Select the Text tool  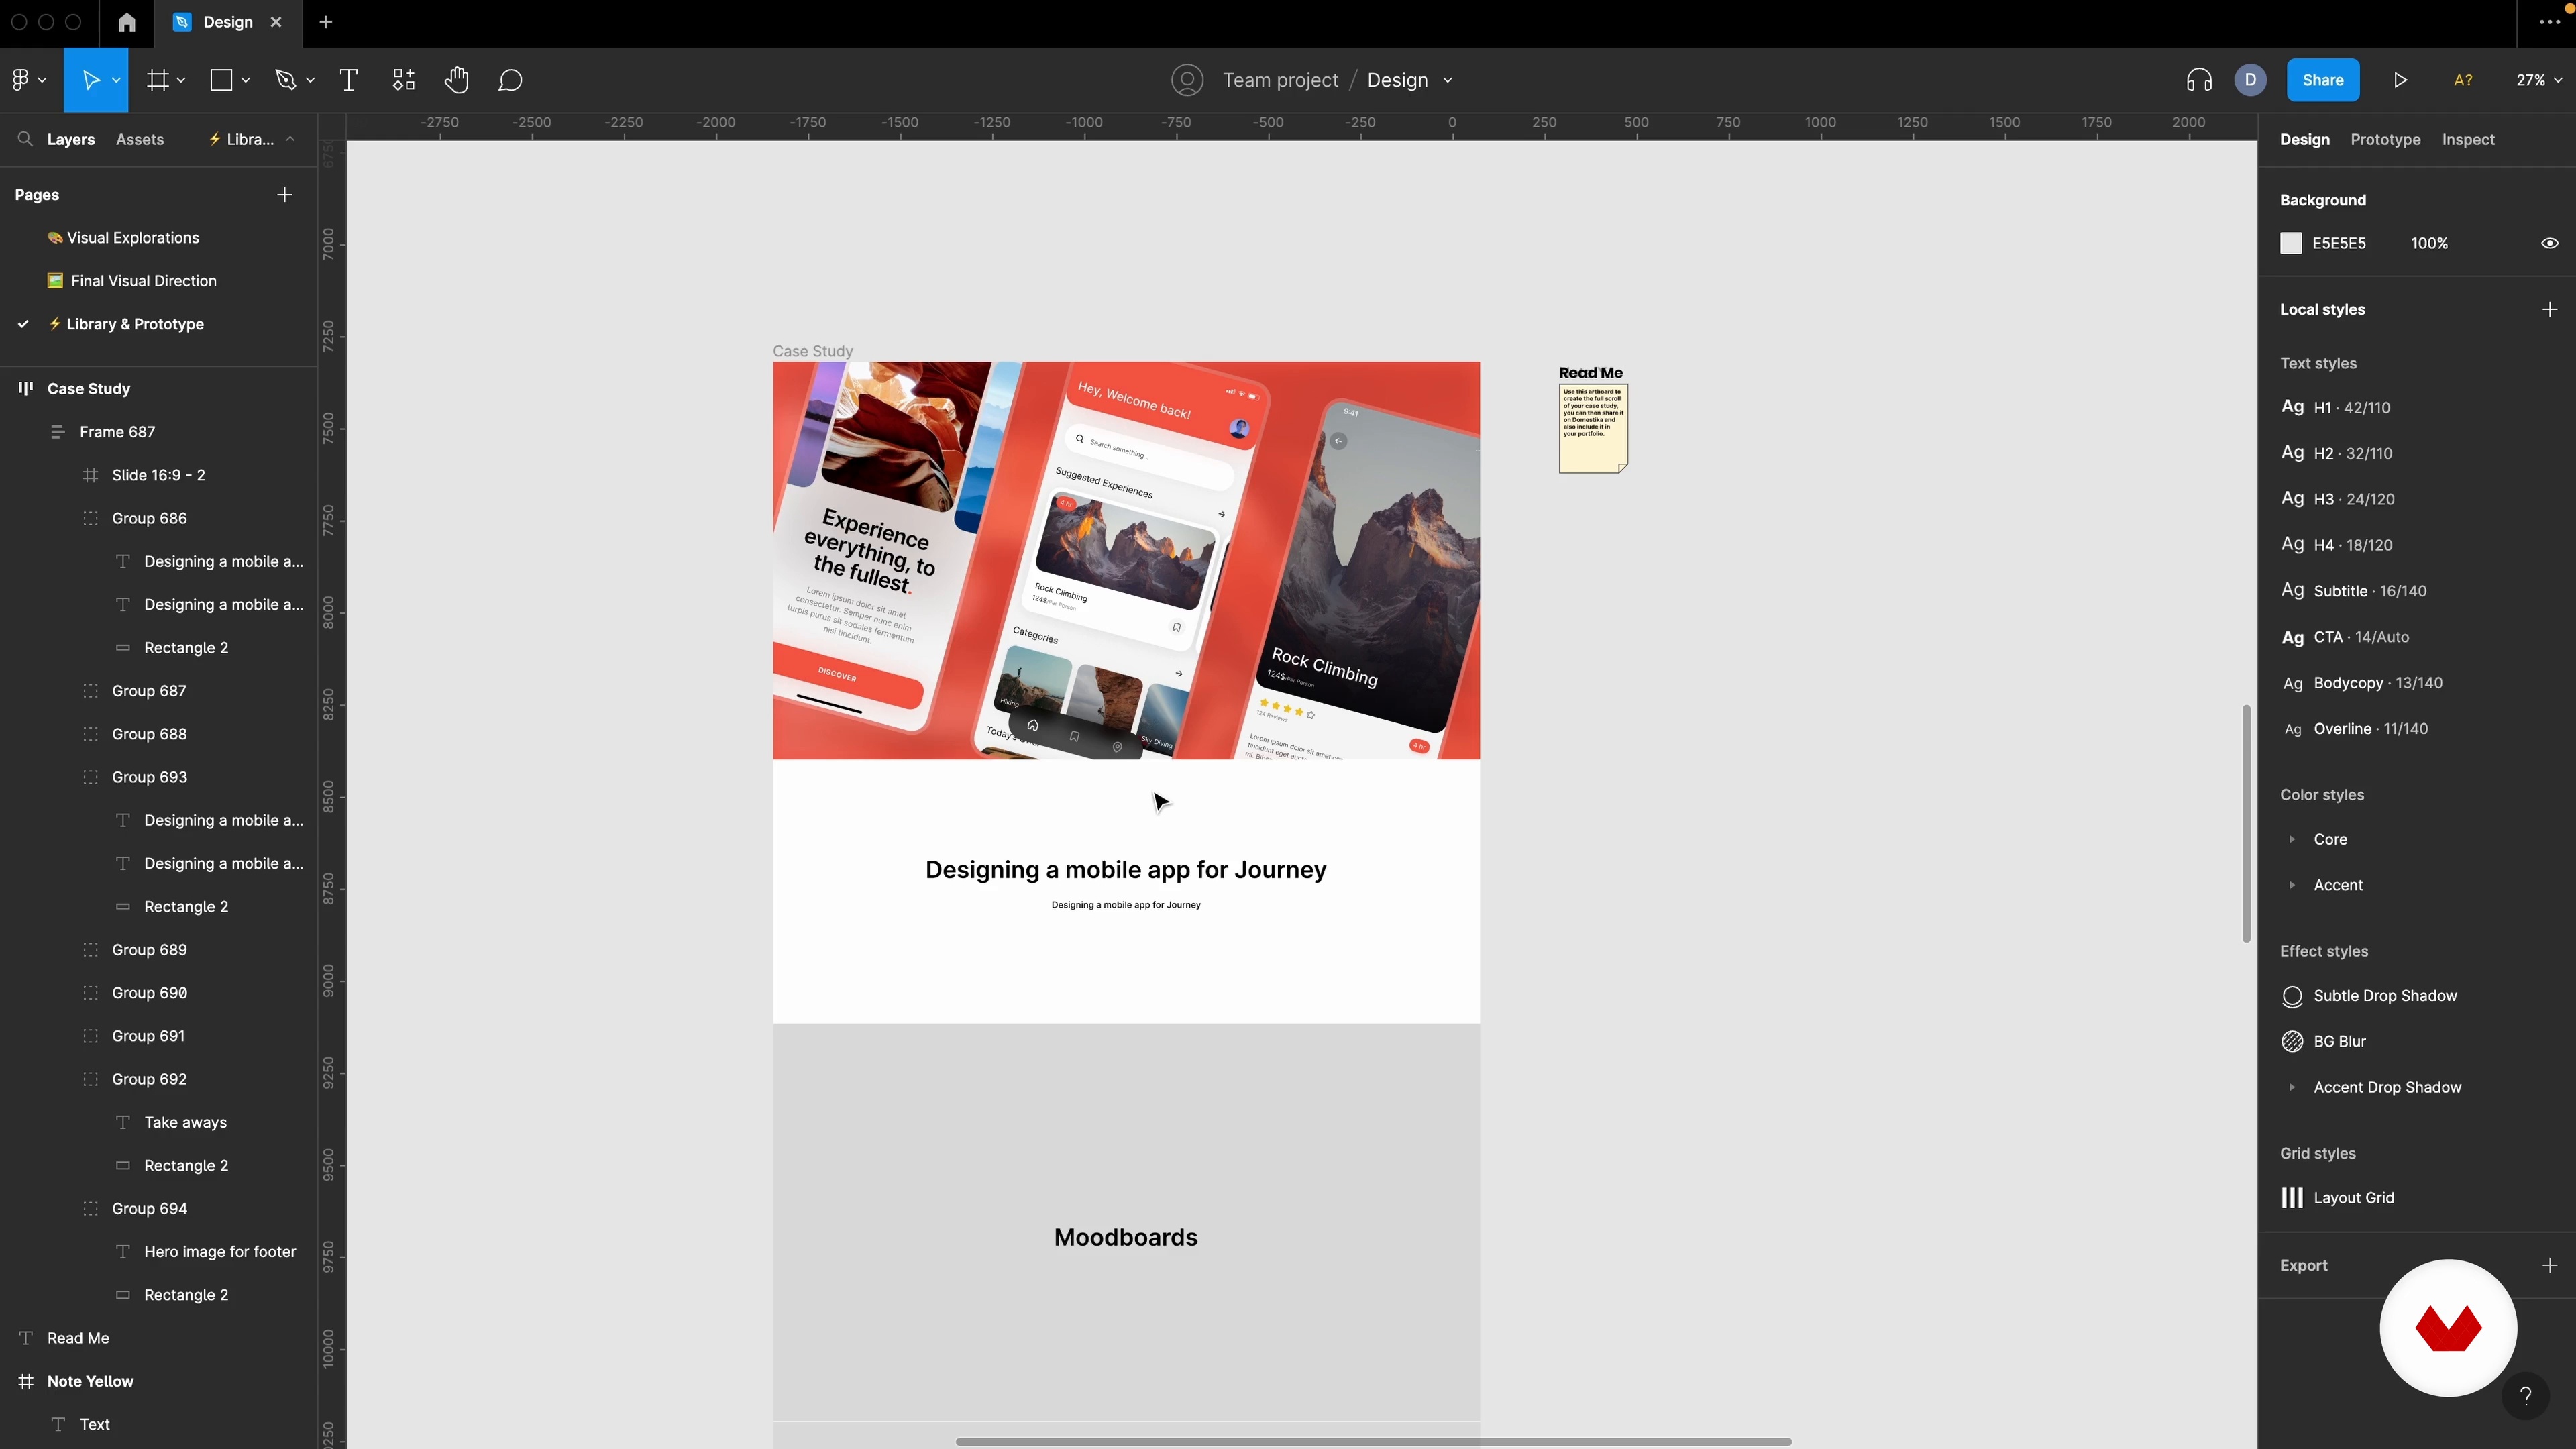point(349,80)
